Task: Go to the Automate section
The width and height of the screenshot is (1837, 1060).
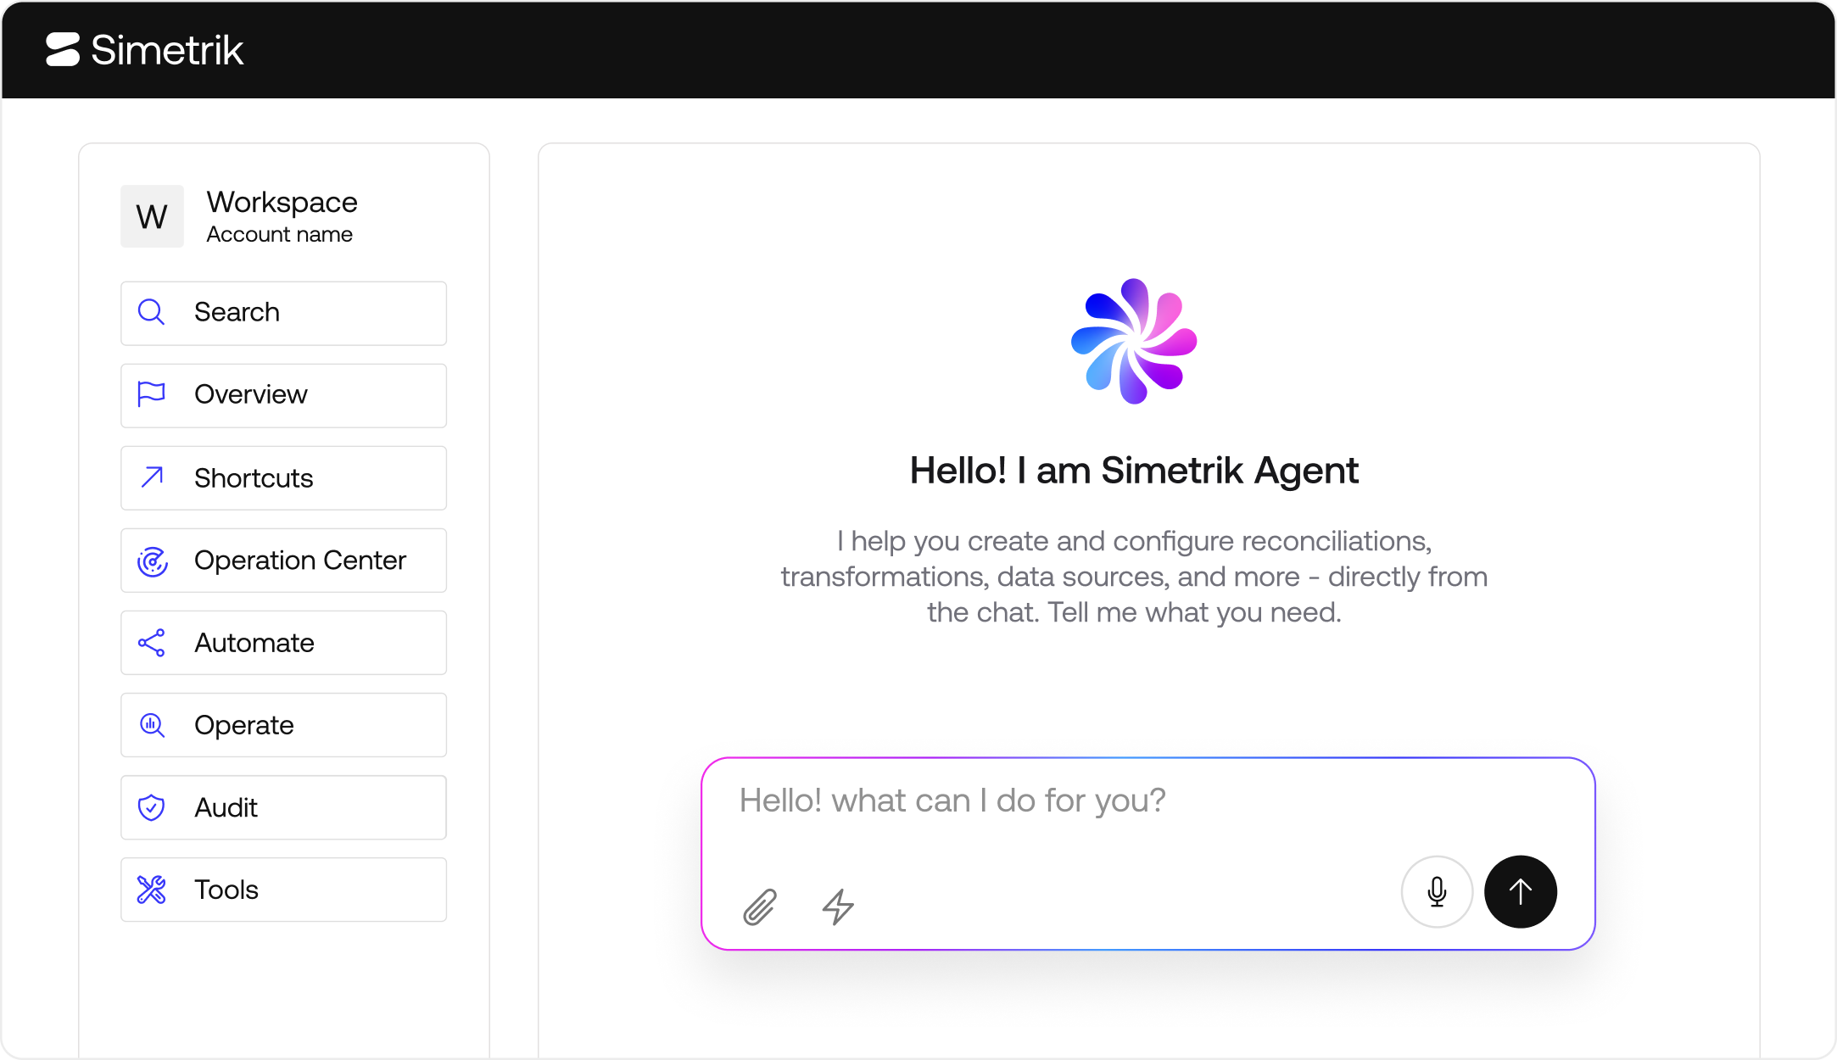Action: pos(283,642)
